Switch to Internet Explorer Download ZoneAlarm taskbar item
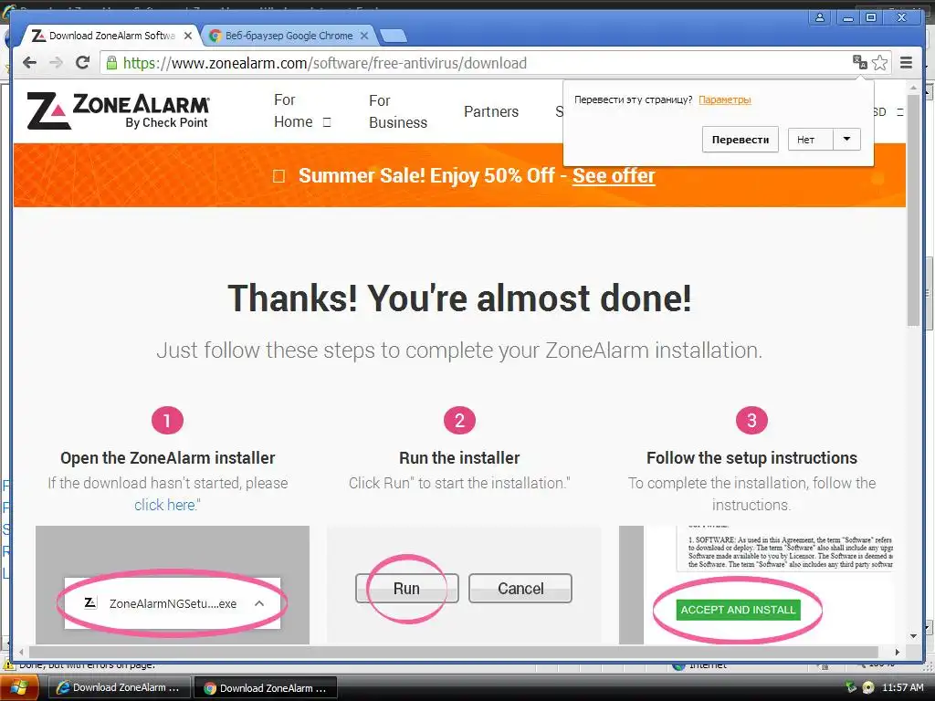This screenshot has height=701, width=935. [119, 687]
